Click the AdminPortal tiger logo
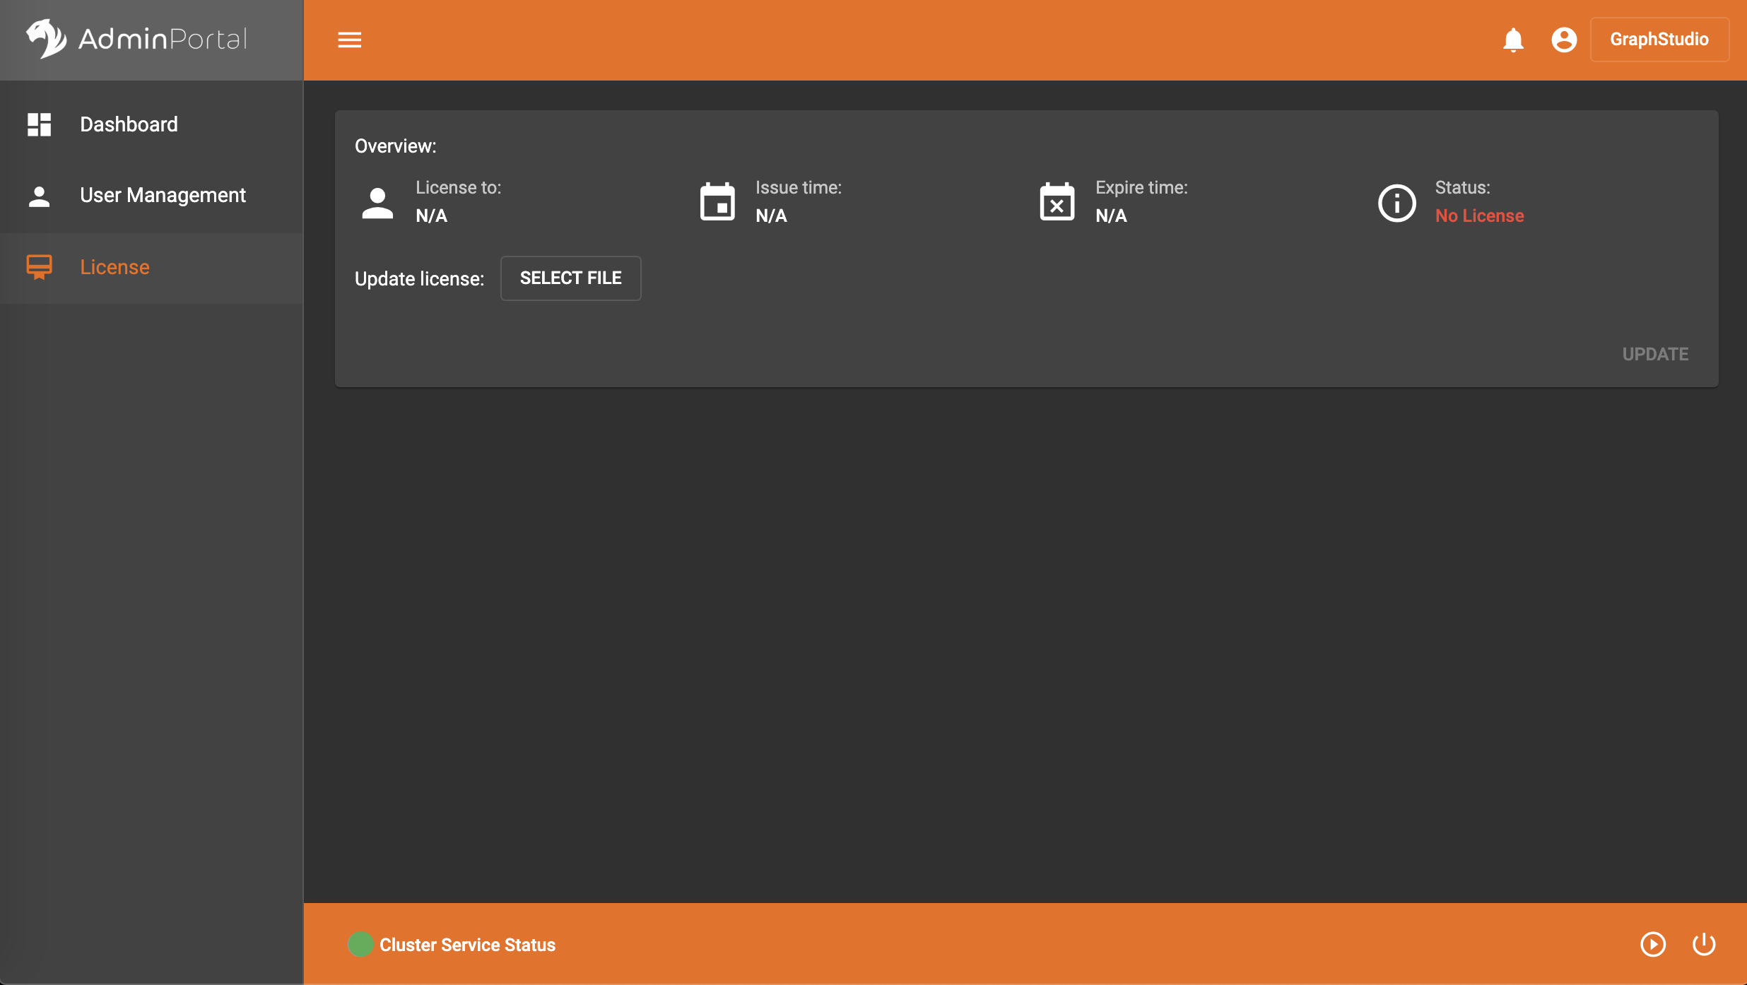This screenshot has height=985, width=1747. click(x=47, y=38)
